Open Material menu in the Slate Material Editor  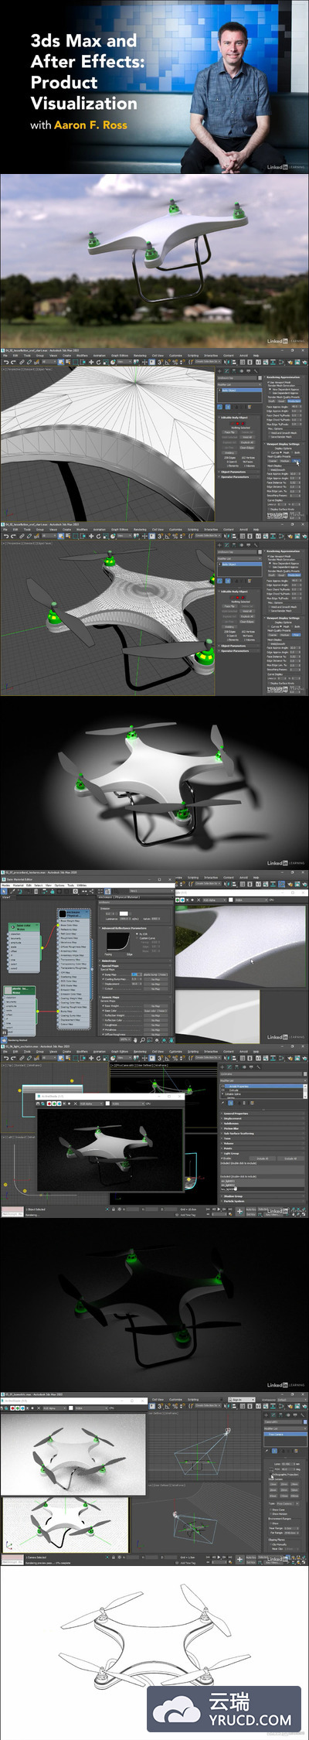pos(17,885)
